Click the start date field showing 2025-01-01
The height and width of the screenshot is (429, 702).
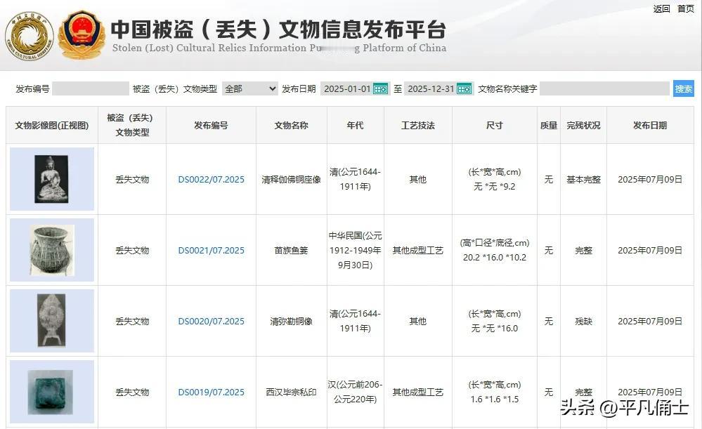(346, 89)
